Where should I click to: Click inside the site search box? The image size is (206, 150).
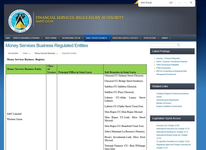click(164, 45)
